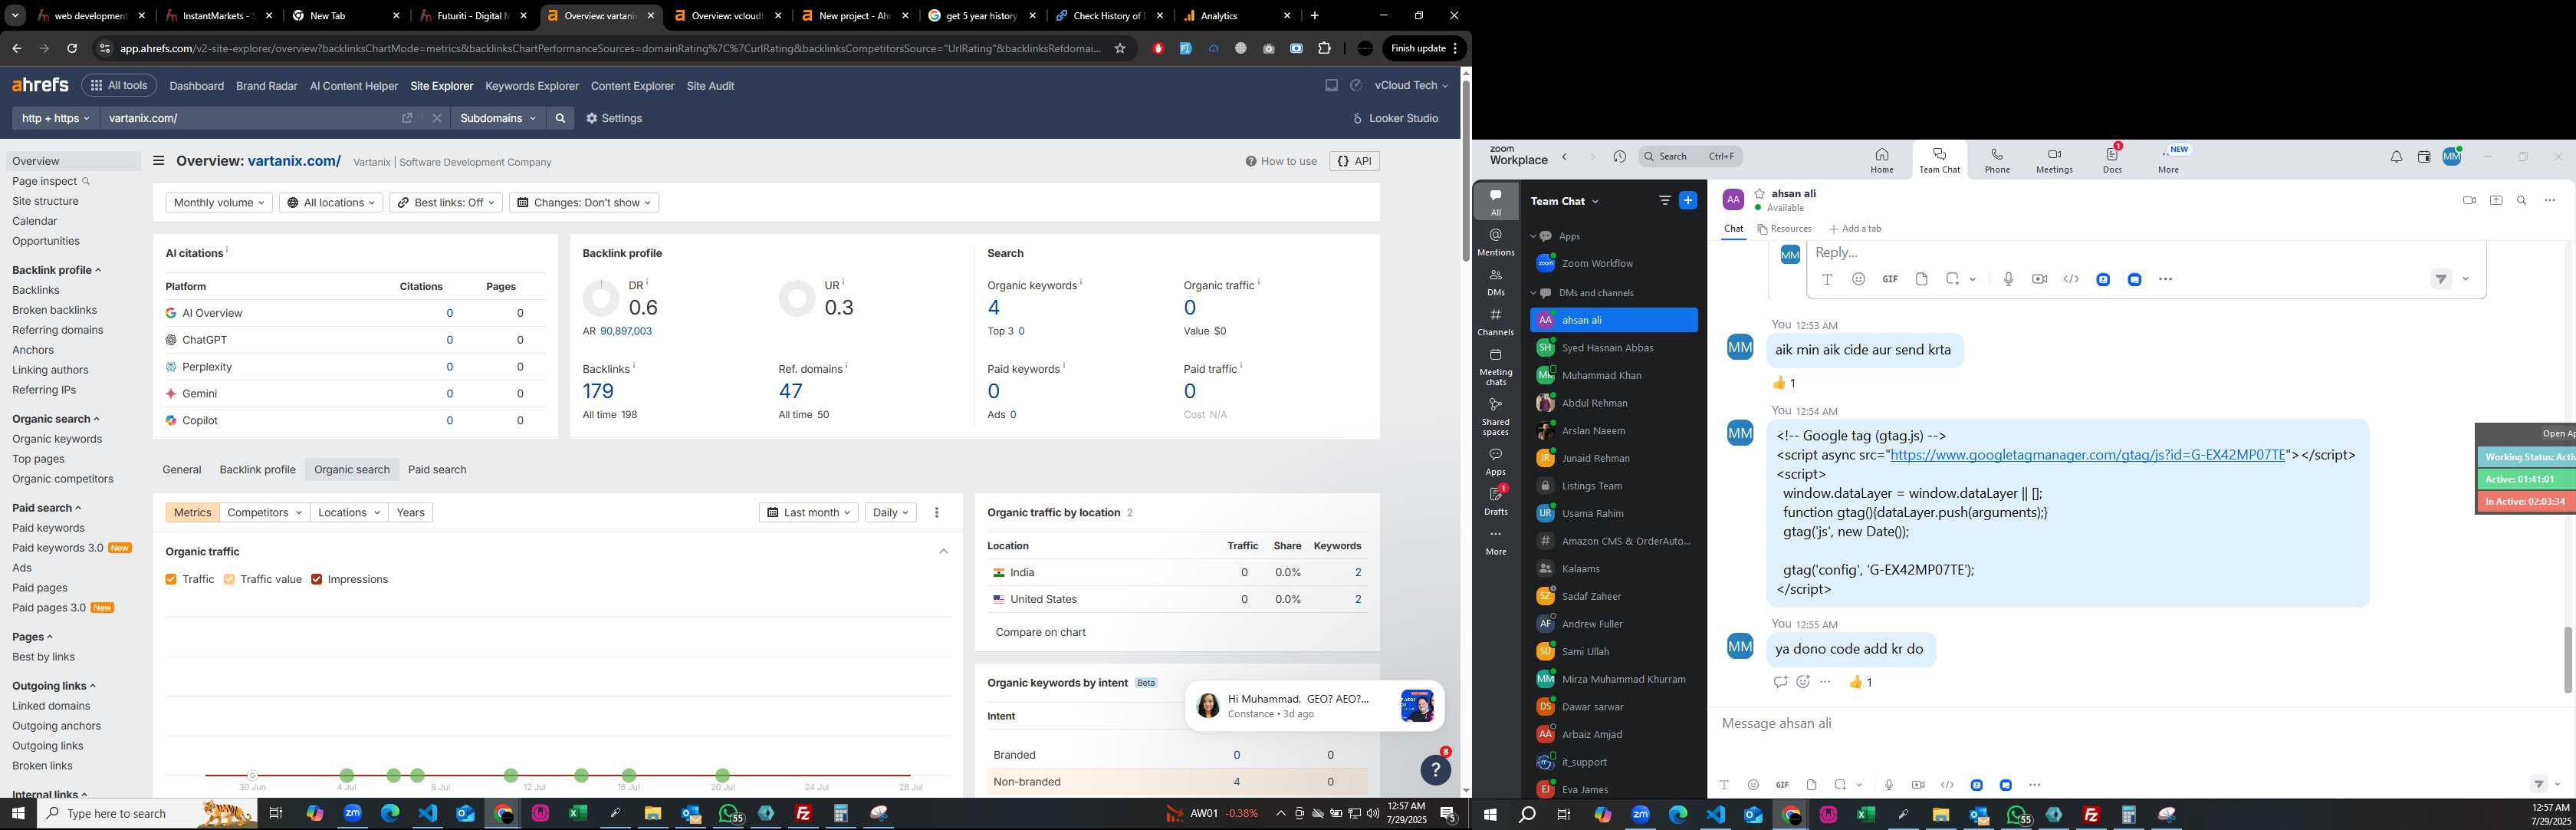Viewport: 2576px width, 830px height.
Task: Open Competitors dropdown in chart toolbar
Action: pos(264,512)
